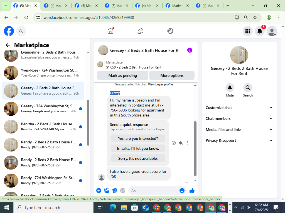The width and height of the screenshot is (285, 213).
Task: Close the active (5) Mes tab
Action: (x=36, y=6)
